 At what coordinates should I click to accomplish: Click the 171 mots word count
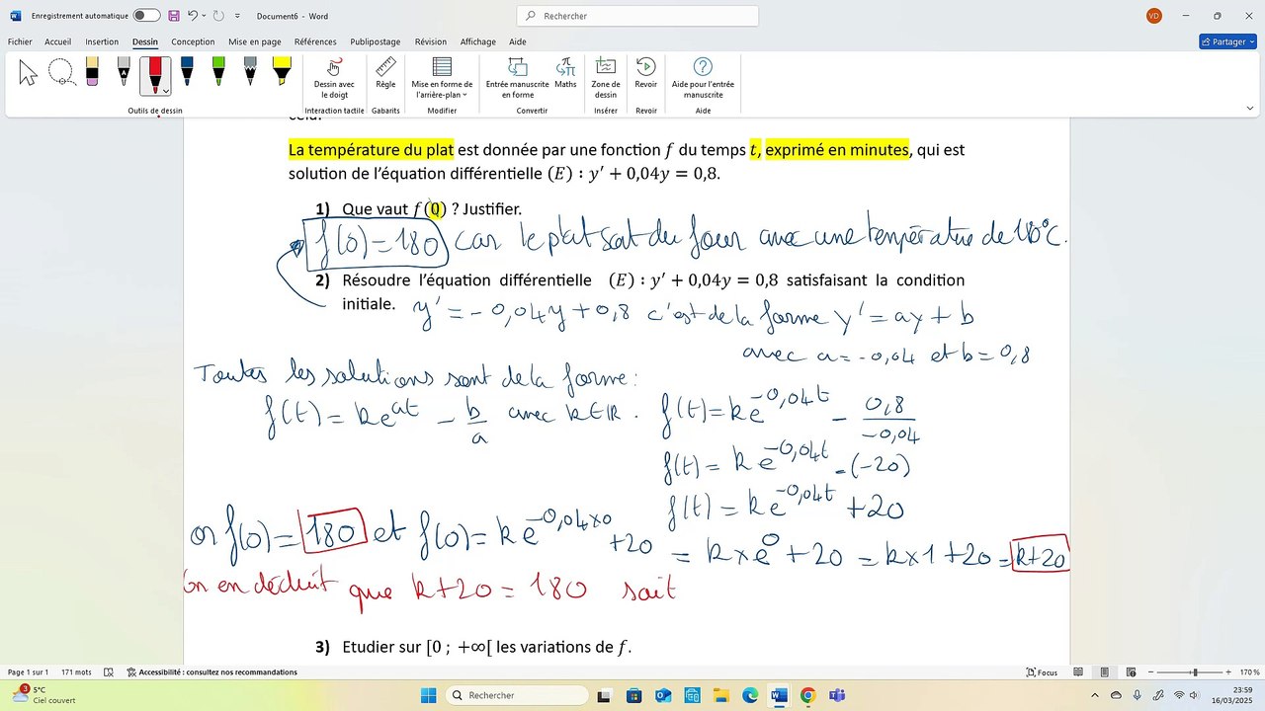(76, 672)
